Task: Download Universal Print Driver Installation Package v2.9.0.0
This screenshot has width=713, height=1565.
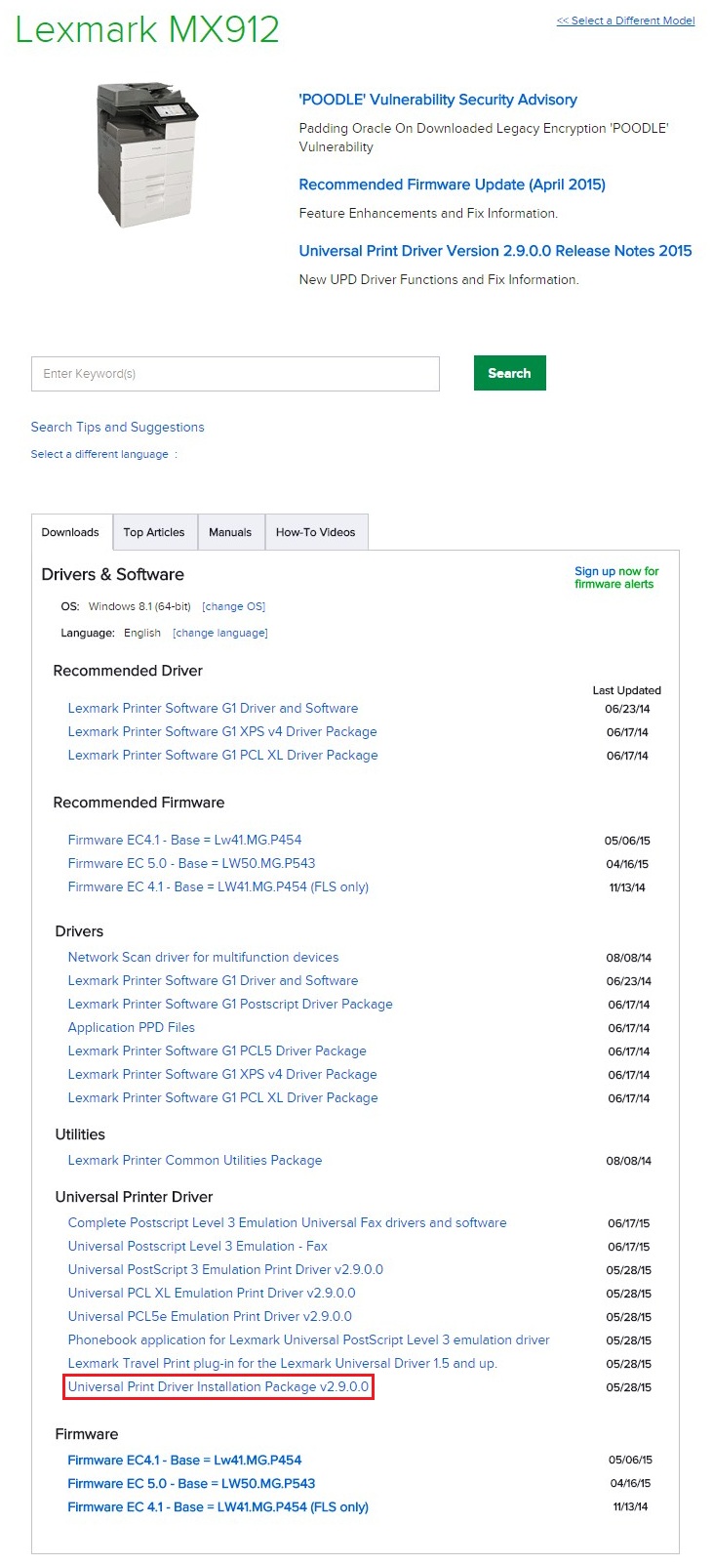Action: click(x=218, y=1386)
